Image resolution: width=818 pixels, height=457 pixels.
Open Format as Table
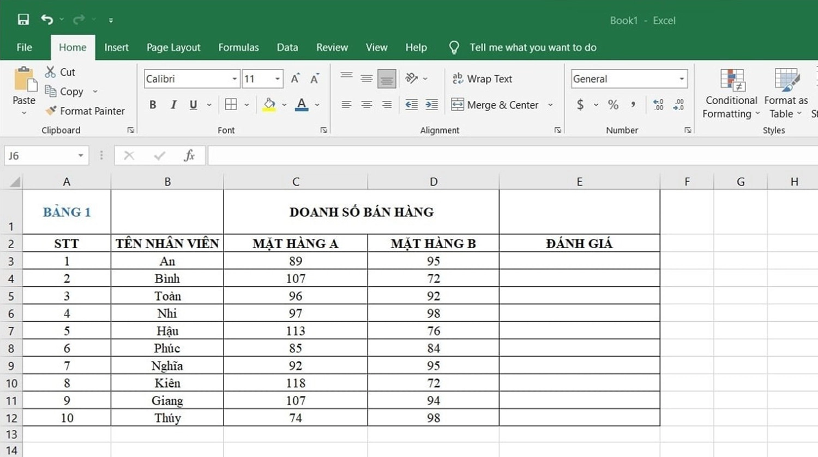click(785, 93)
